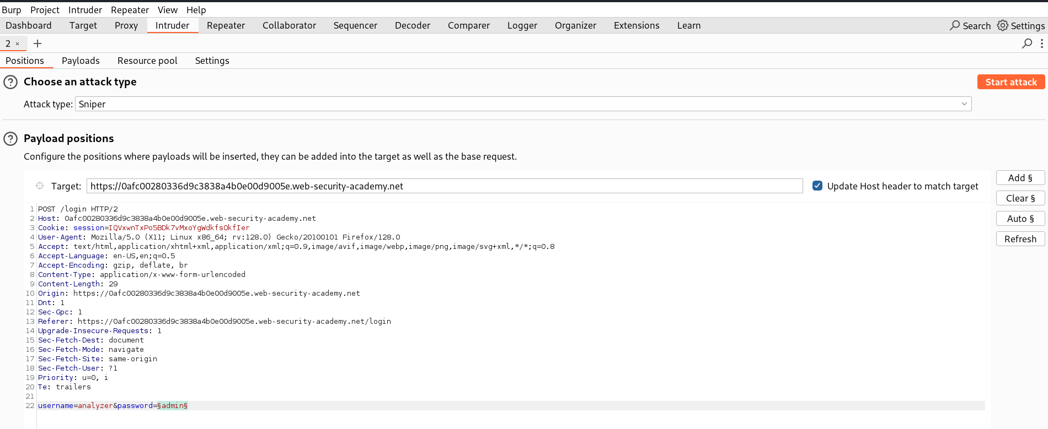
Task: Click the Content-Length value 29
Action: pos(113,284)
